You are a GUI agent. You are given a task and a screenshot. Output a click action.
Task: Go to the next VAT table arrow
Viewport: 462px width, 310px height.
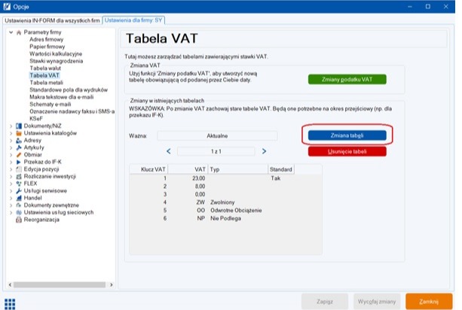click(x=264, y=151)
